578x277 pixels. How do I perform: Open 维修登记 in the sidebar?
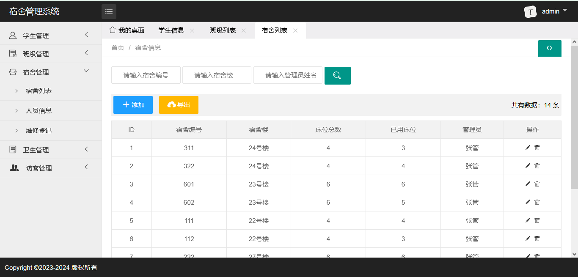click(x=39, y=131)
